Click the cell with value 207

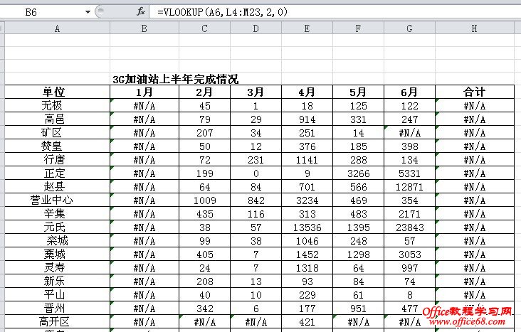tap(204, 133)
